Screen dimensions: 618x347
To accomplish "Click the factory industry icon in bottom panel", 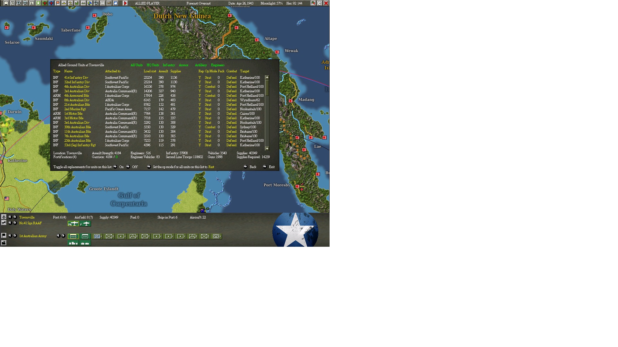I will click(x=4, y=243).
